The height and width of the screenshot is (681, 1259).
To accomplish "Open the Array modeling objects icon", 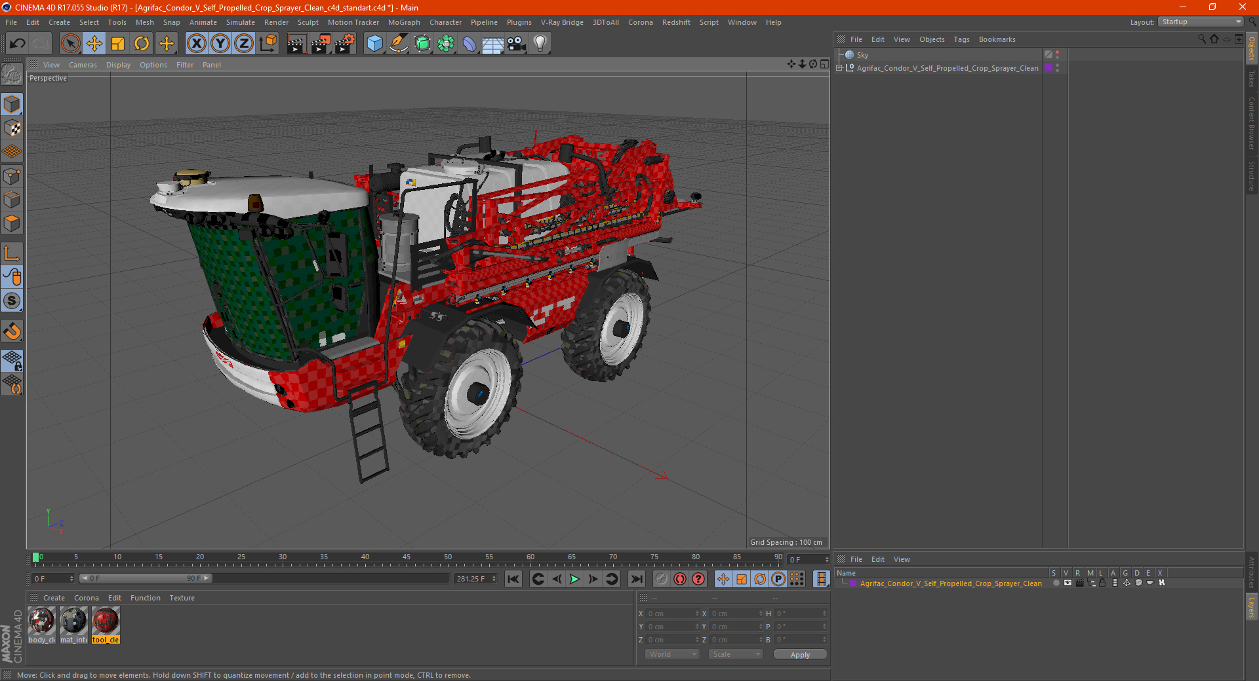I will [446, 44].
